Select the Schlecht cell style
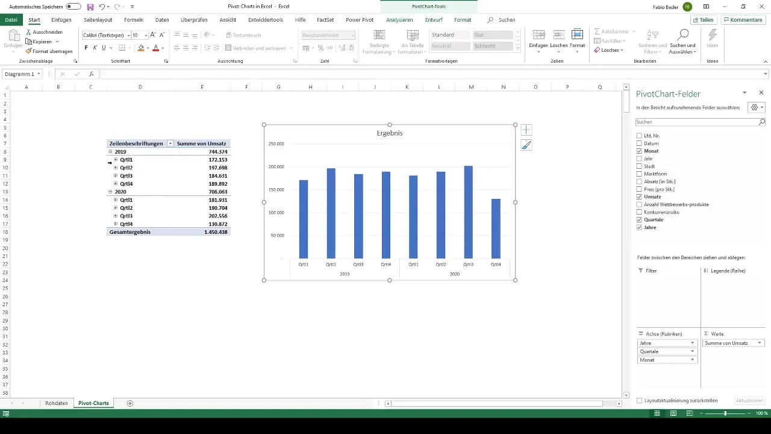Viewport: 771px width, 434px height. (492, 46)
